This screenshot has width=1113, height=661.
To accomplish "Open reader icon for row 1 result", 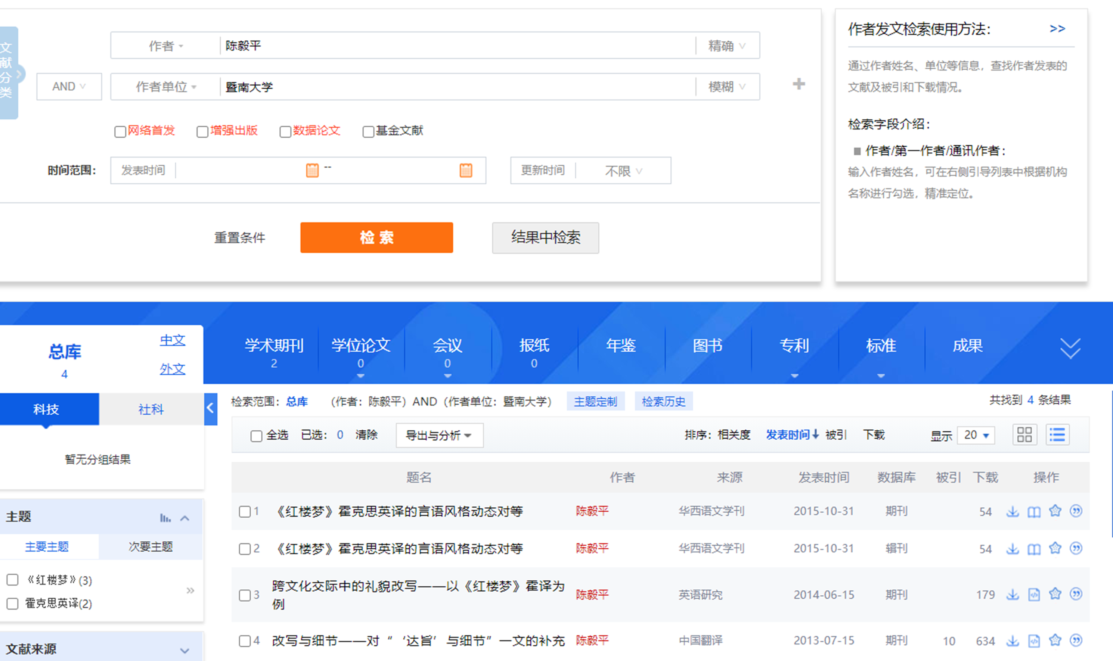I will point(1034,511).
